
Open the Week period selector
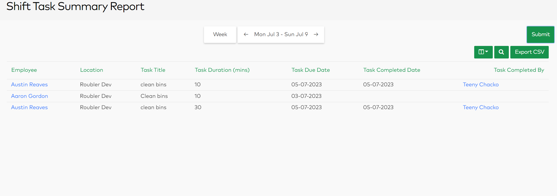220,34
